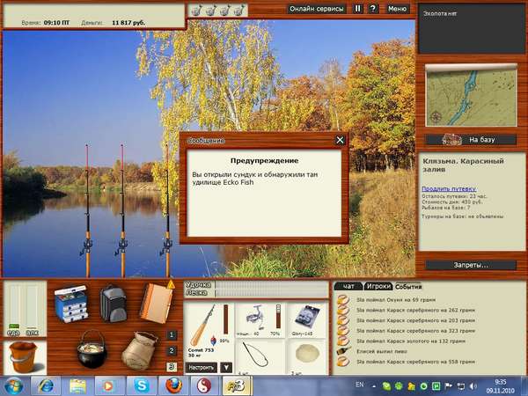Switch to rod slot 1
This screenshot has height=396, width=528.
click(172, 335)
